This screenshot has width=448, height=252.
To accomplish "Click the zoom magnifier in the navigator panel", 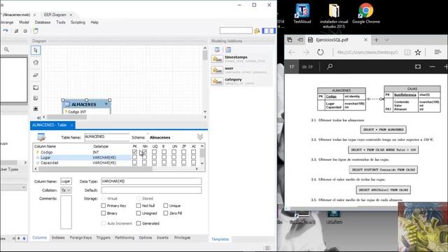I will click(x=6, y=50).
